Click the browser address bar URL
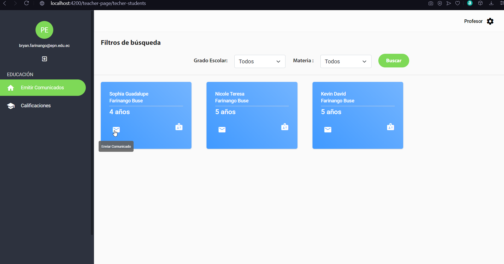Viewport: 504px width, 264px height. (98, 3)
